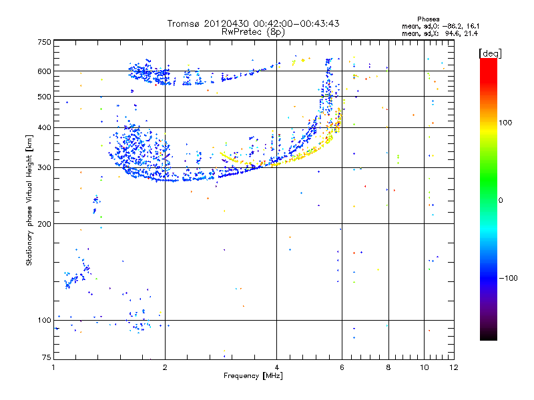This screenshot has height=400, width=534.
Task: Click the y-axis tick label '75'
Action: (x=47, y=357)
